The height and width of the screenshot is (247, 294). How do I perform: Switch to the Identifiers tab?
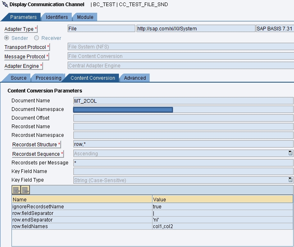tap(57, 17)
